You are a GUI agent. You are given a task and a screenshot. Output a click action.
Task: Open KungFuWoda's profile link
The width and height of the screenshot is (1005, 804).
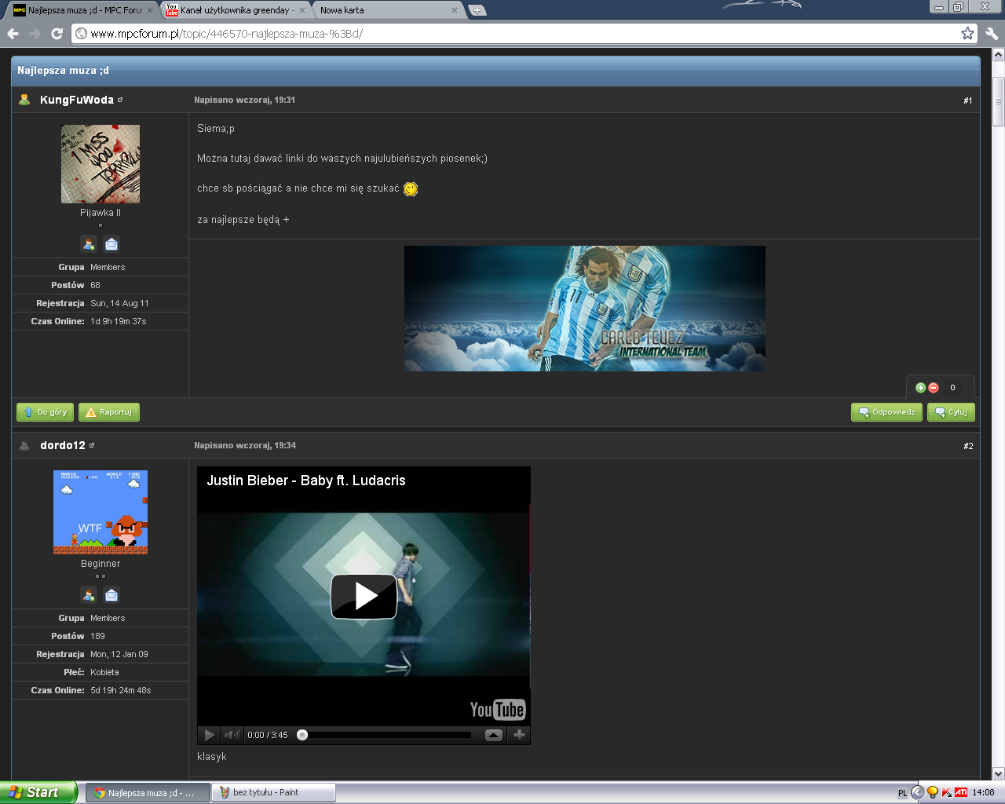coord(77,100)
